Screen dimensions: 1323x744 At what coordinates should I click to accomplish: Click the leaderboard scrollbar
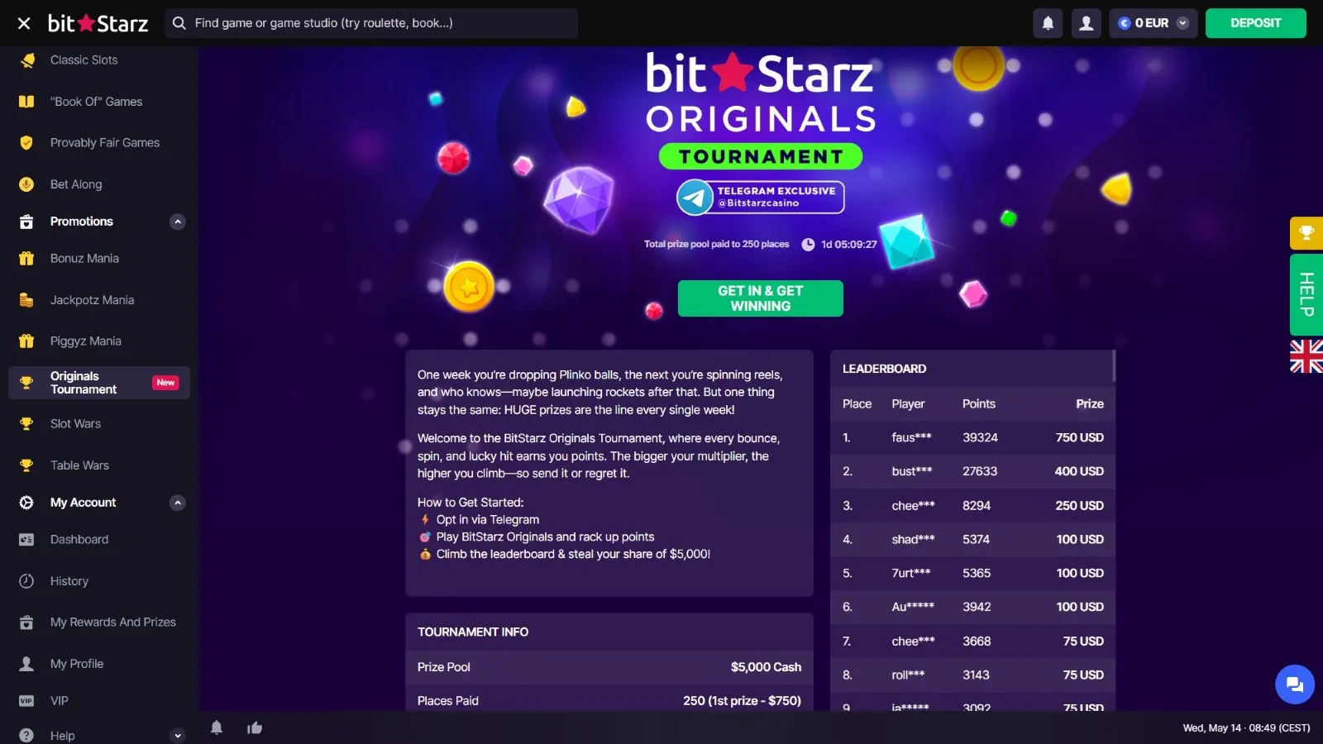coord(1114,365)
